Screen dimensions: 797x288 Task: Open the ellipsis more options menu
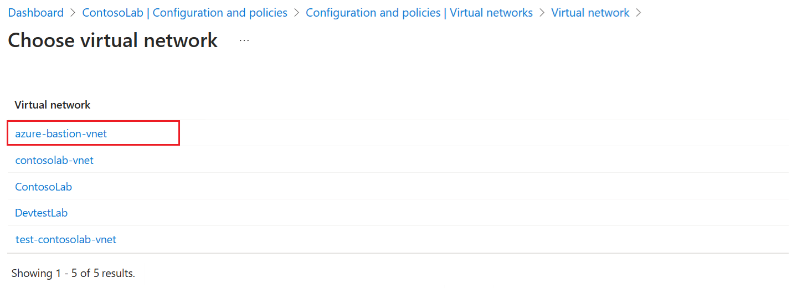244,40
